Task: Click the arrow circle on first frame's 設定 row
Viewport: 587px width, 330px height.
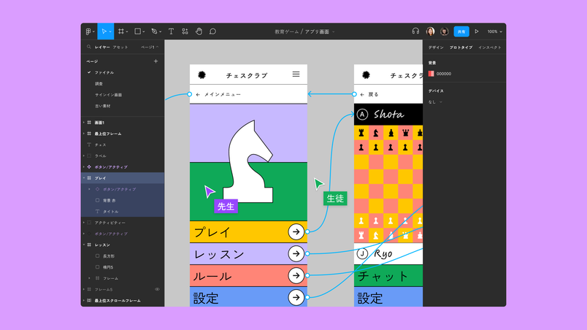Action: [296, 297]
